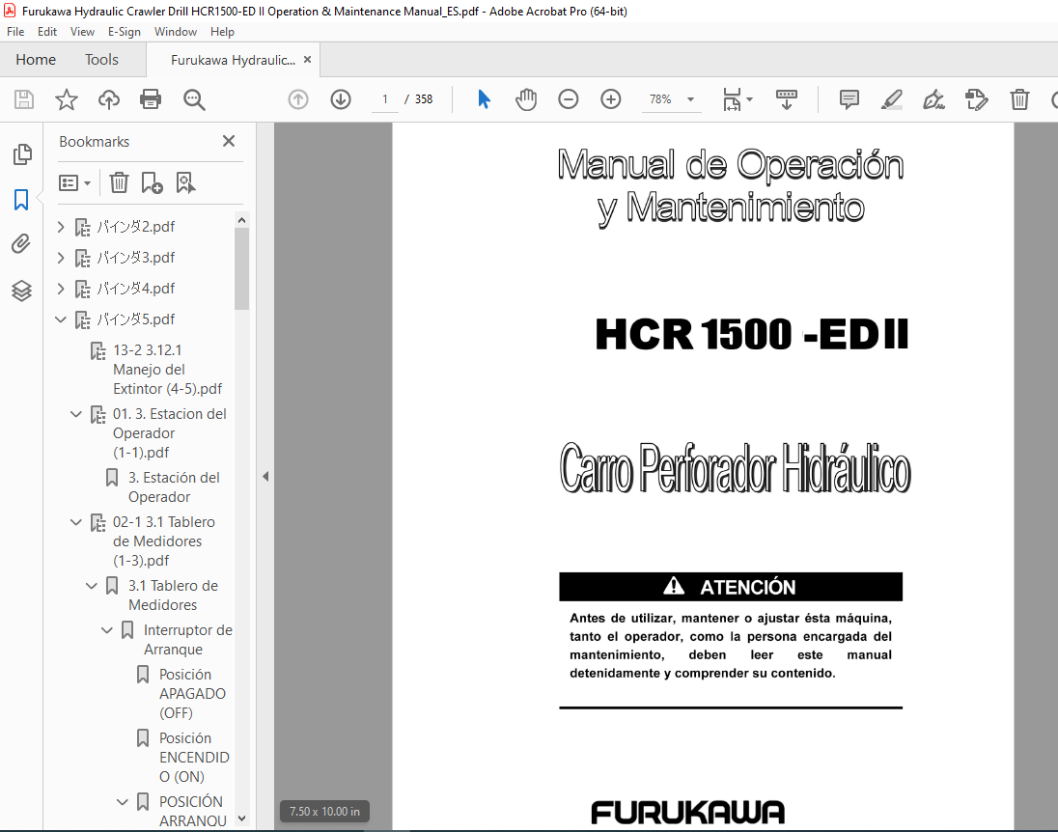Open the File menu
Image resolution: width=1058 pixels, height=832 pixels.
15,32
